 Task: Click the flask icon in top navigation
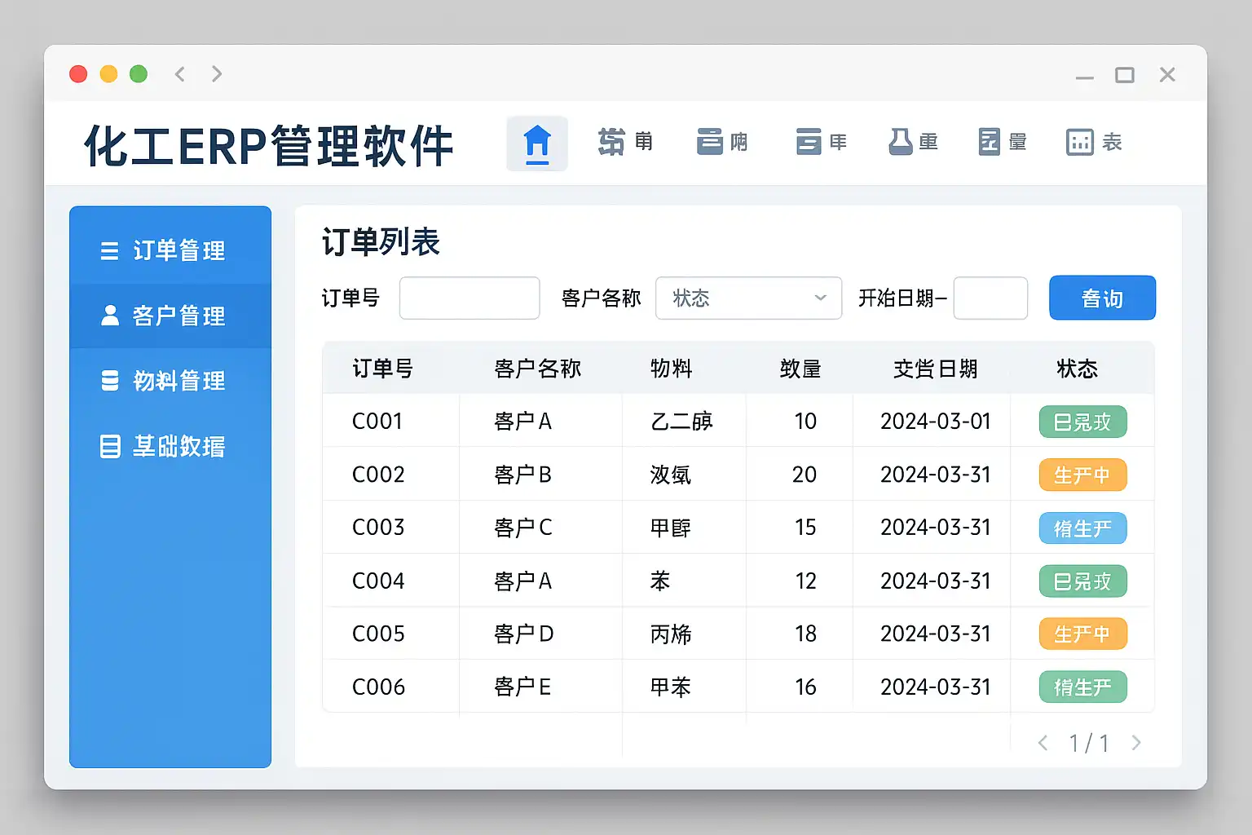[900, 142]
